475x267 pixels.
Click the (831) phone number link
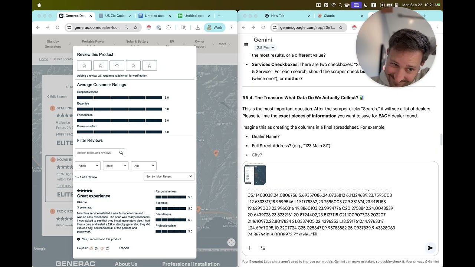(x=65, y=186)
